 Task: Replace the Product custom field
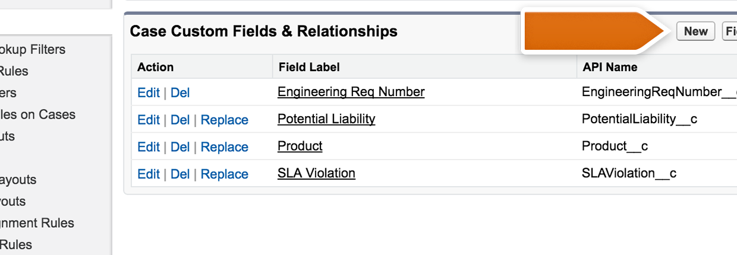(x=225, y=147)
